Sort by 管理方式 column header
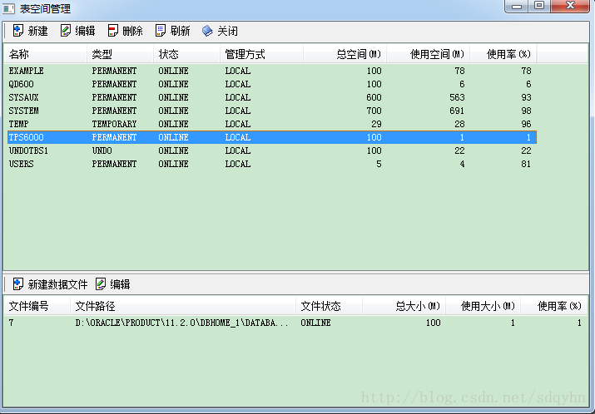Viewport: 595px width, 414px height. [261, 54]
